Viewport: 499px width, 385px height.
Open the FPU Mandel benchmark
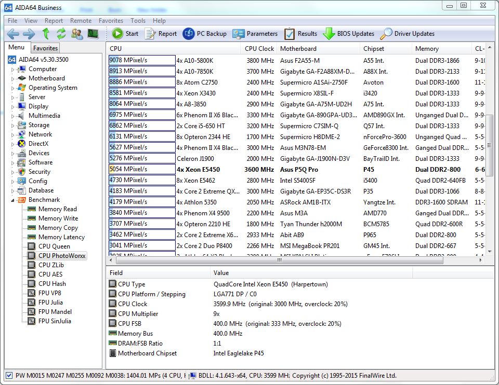55,312
